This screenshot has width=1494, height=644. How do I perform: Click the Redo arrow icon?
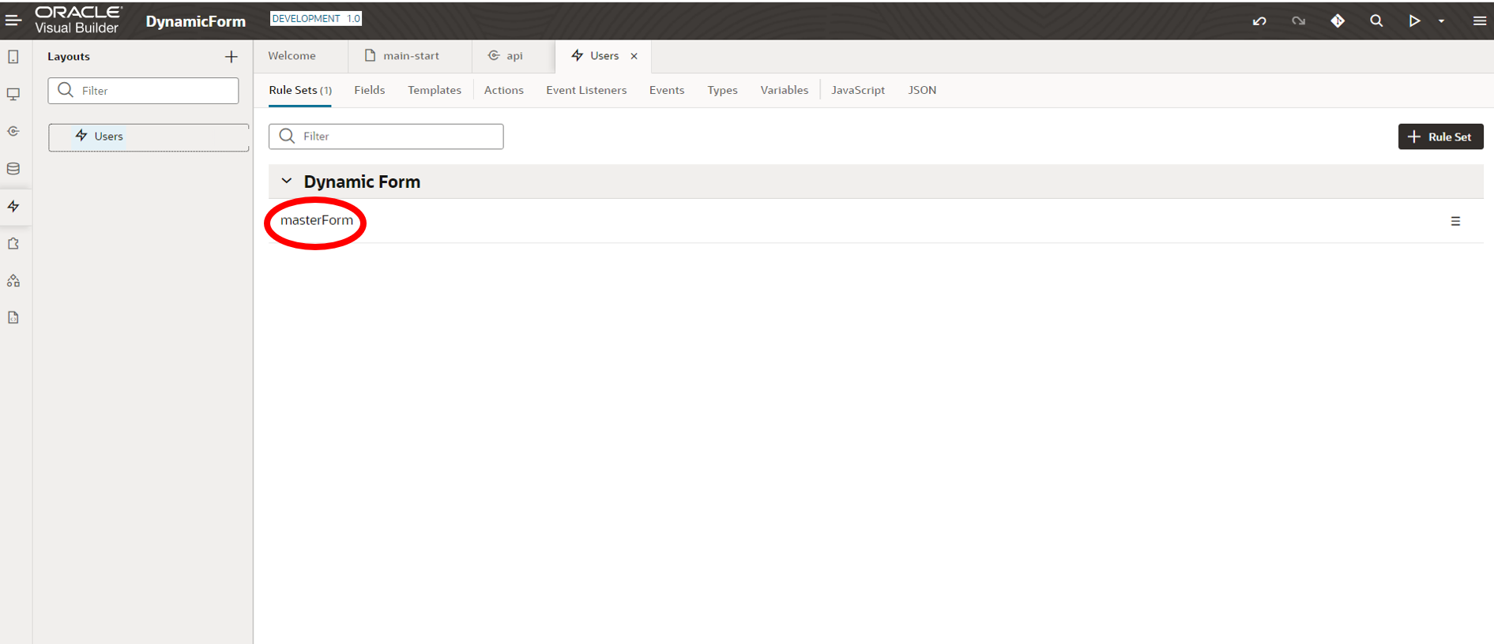[x=1298, y=21]
